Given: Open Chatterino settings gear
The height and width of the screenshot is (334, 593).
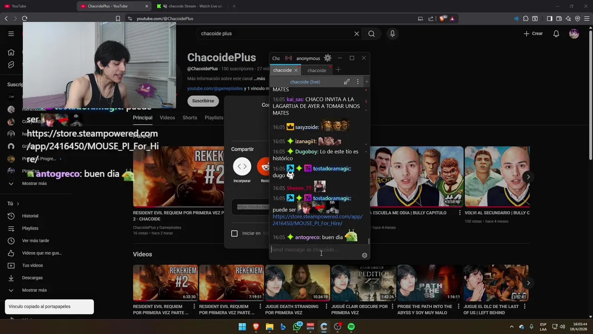Looking at the screenshot, I should pos(328,58).
